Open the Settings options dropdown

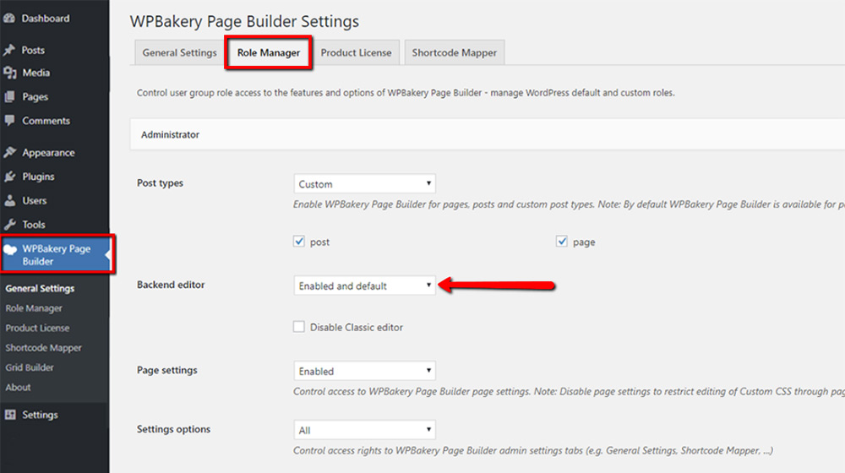pyautogui.click(x=364, y=430)
